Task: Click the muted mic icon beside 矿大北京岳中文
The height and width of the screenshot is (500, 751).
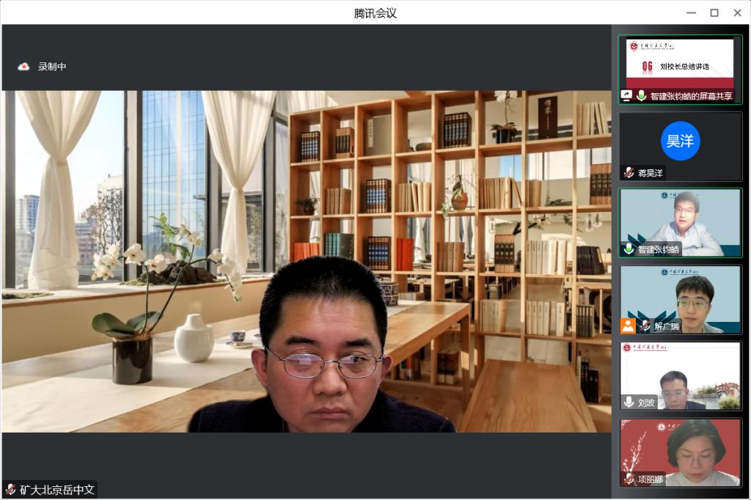Action: pyautogui.click(x=11, y=490)
